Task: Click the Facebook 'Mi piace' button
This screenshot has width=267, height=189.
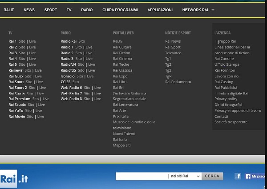Action: [255, 176]
